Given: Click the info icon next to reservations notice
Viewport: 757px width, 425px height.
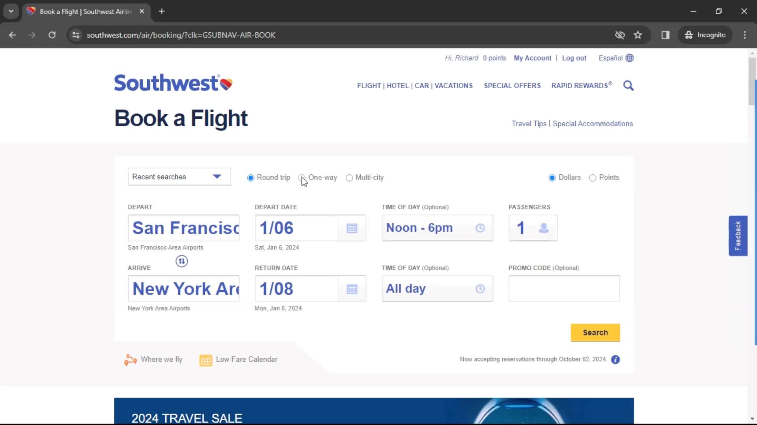Looking at the screenshot, I should pos(615,359).
